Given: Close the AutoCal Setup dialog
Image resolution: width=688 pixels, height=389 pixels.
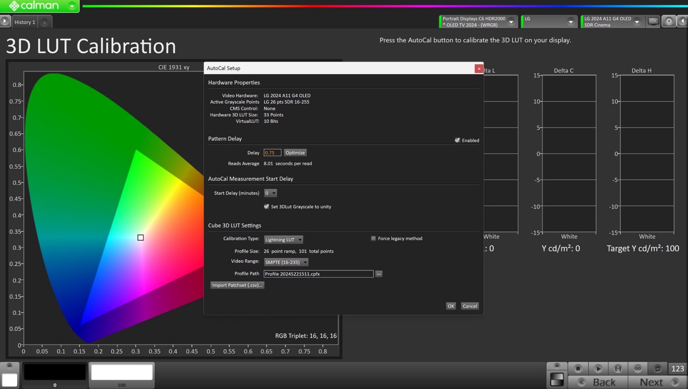Looking at the screenshot, I should pos(478,69).
